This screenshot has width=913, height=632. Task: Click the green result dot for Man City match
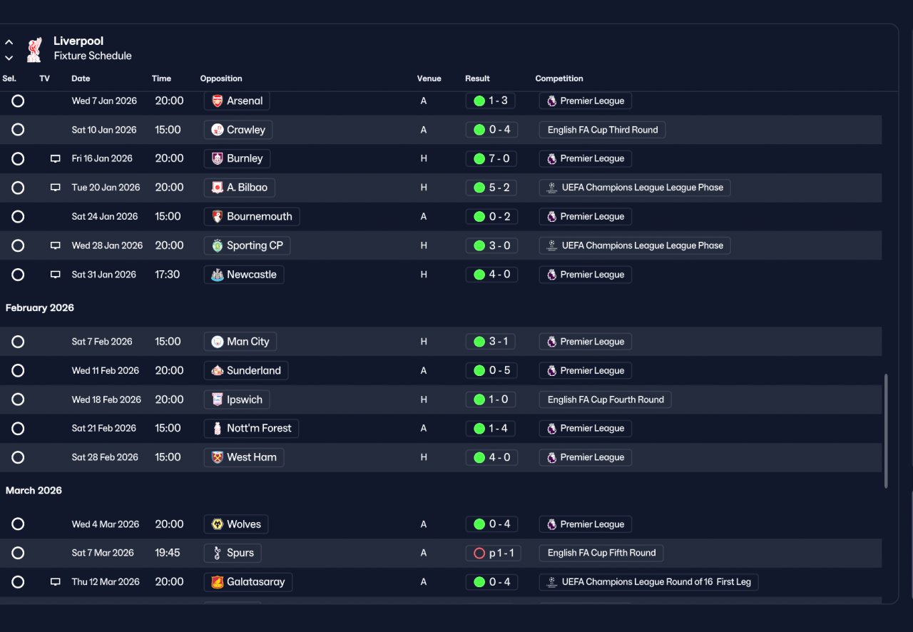point(479,342)
